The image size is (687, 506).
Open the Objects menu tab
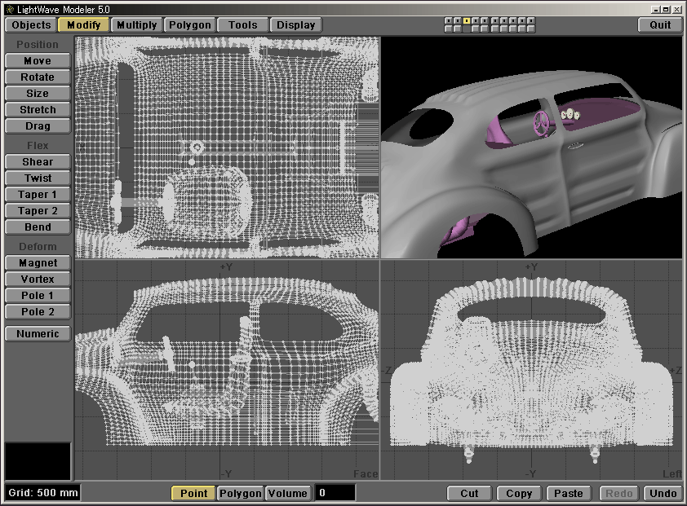[x=31, y=24]
